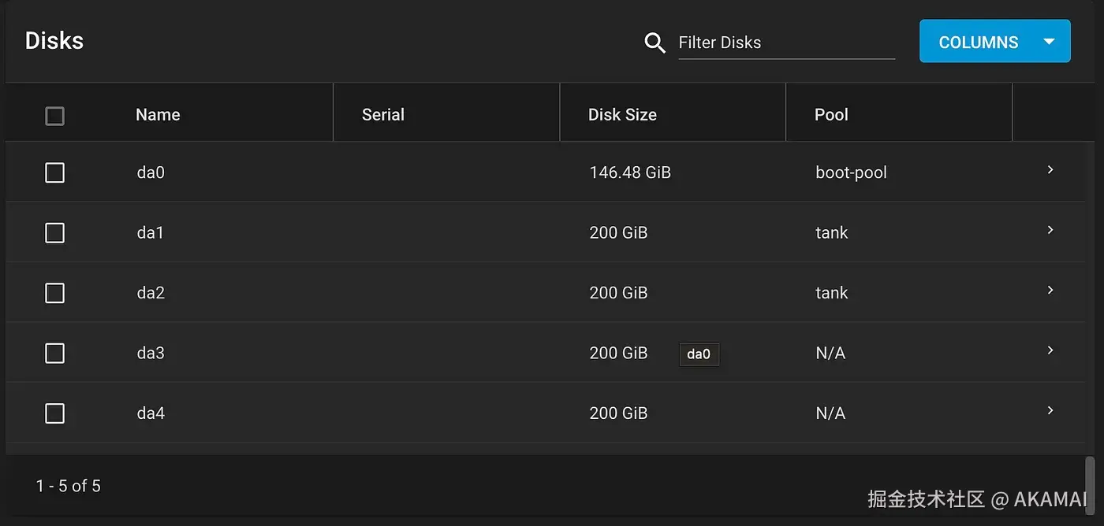The image size is (1104, 526).
Task: Select the da1 disk checkbox
Action: tap(54, 233)
